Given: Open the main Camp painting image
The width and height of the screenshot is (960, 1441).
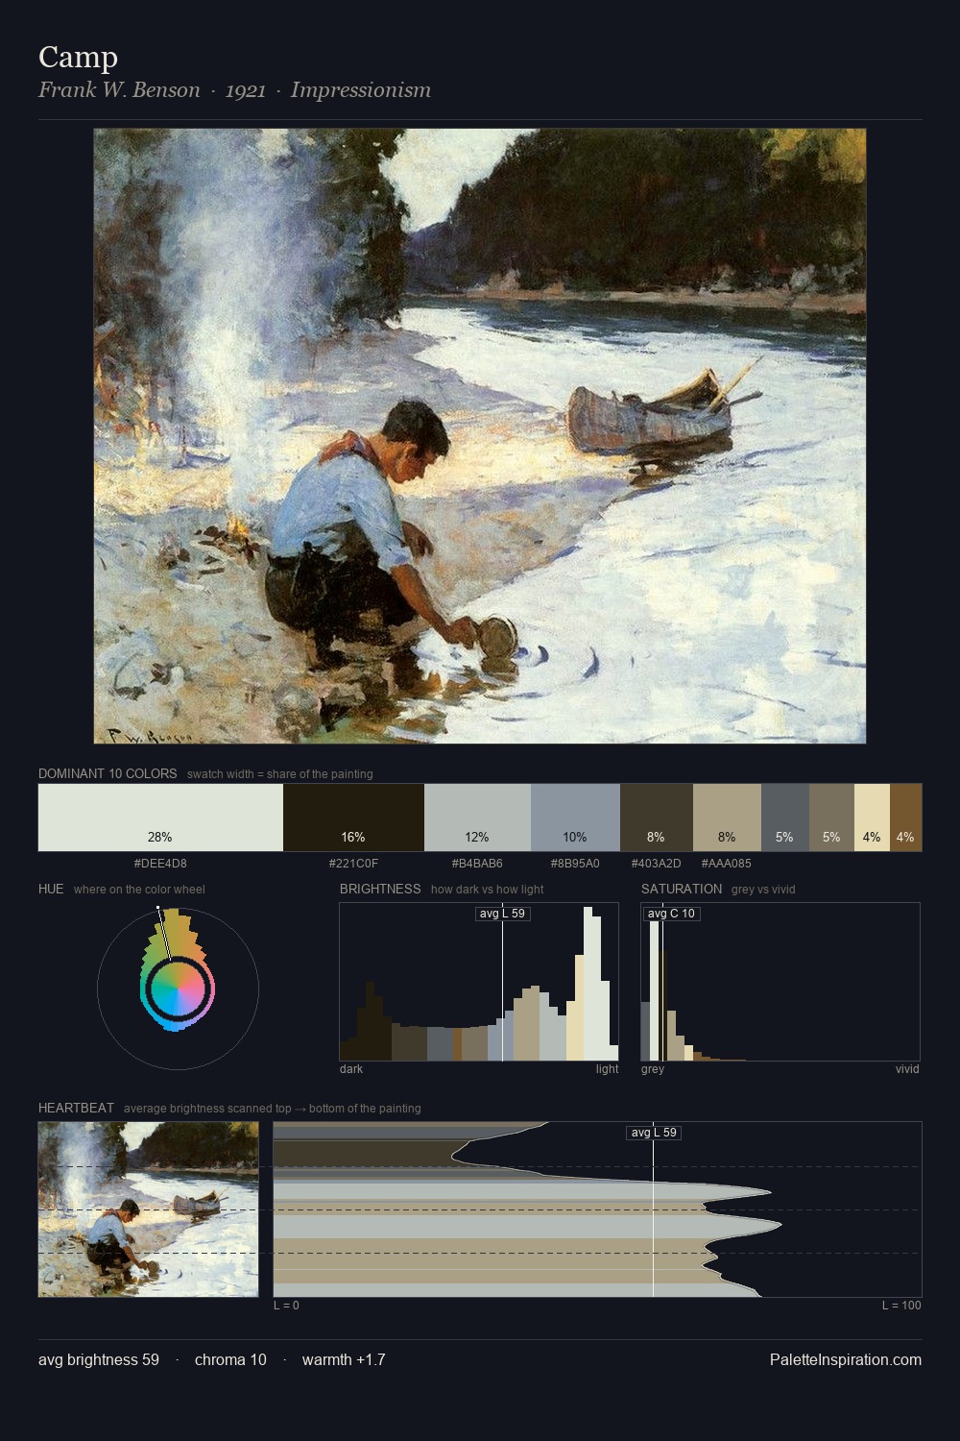Looking at the screenshot, I should click(480, 436).
